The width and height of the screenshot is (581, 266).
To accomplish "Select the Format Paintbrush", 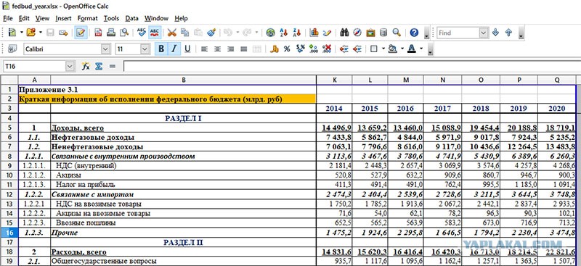I will pos(211,33).
